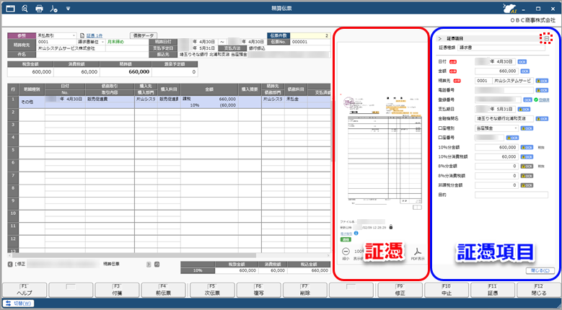Click the F9 修正 function key
Viewport: 562px width, 310px height.
(x=400, y=290)
